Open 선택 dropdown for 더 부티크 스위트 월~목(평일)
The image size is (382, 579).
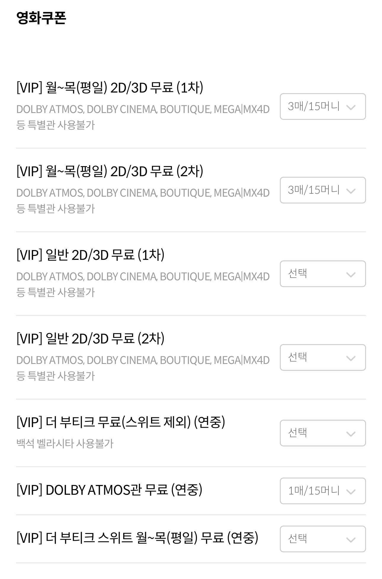pyautogui.click(x=322, y=539)
